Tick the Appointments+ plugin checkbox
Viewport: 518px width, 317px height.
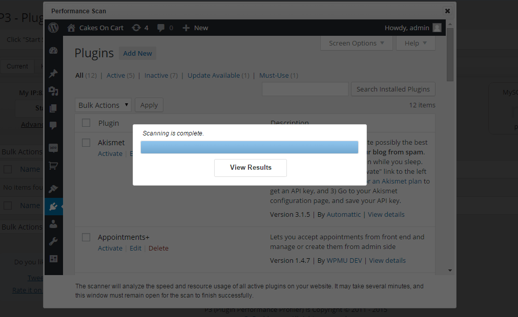(x=86, y=237)
